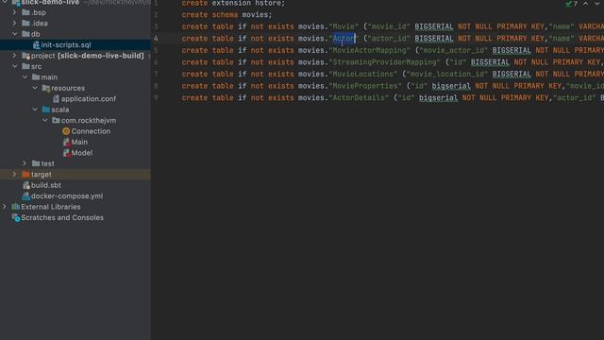Screen dimensions: 604x340
Task: Select Connection in project tree
Action: [x=91, y=131]
